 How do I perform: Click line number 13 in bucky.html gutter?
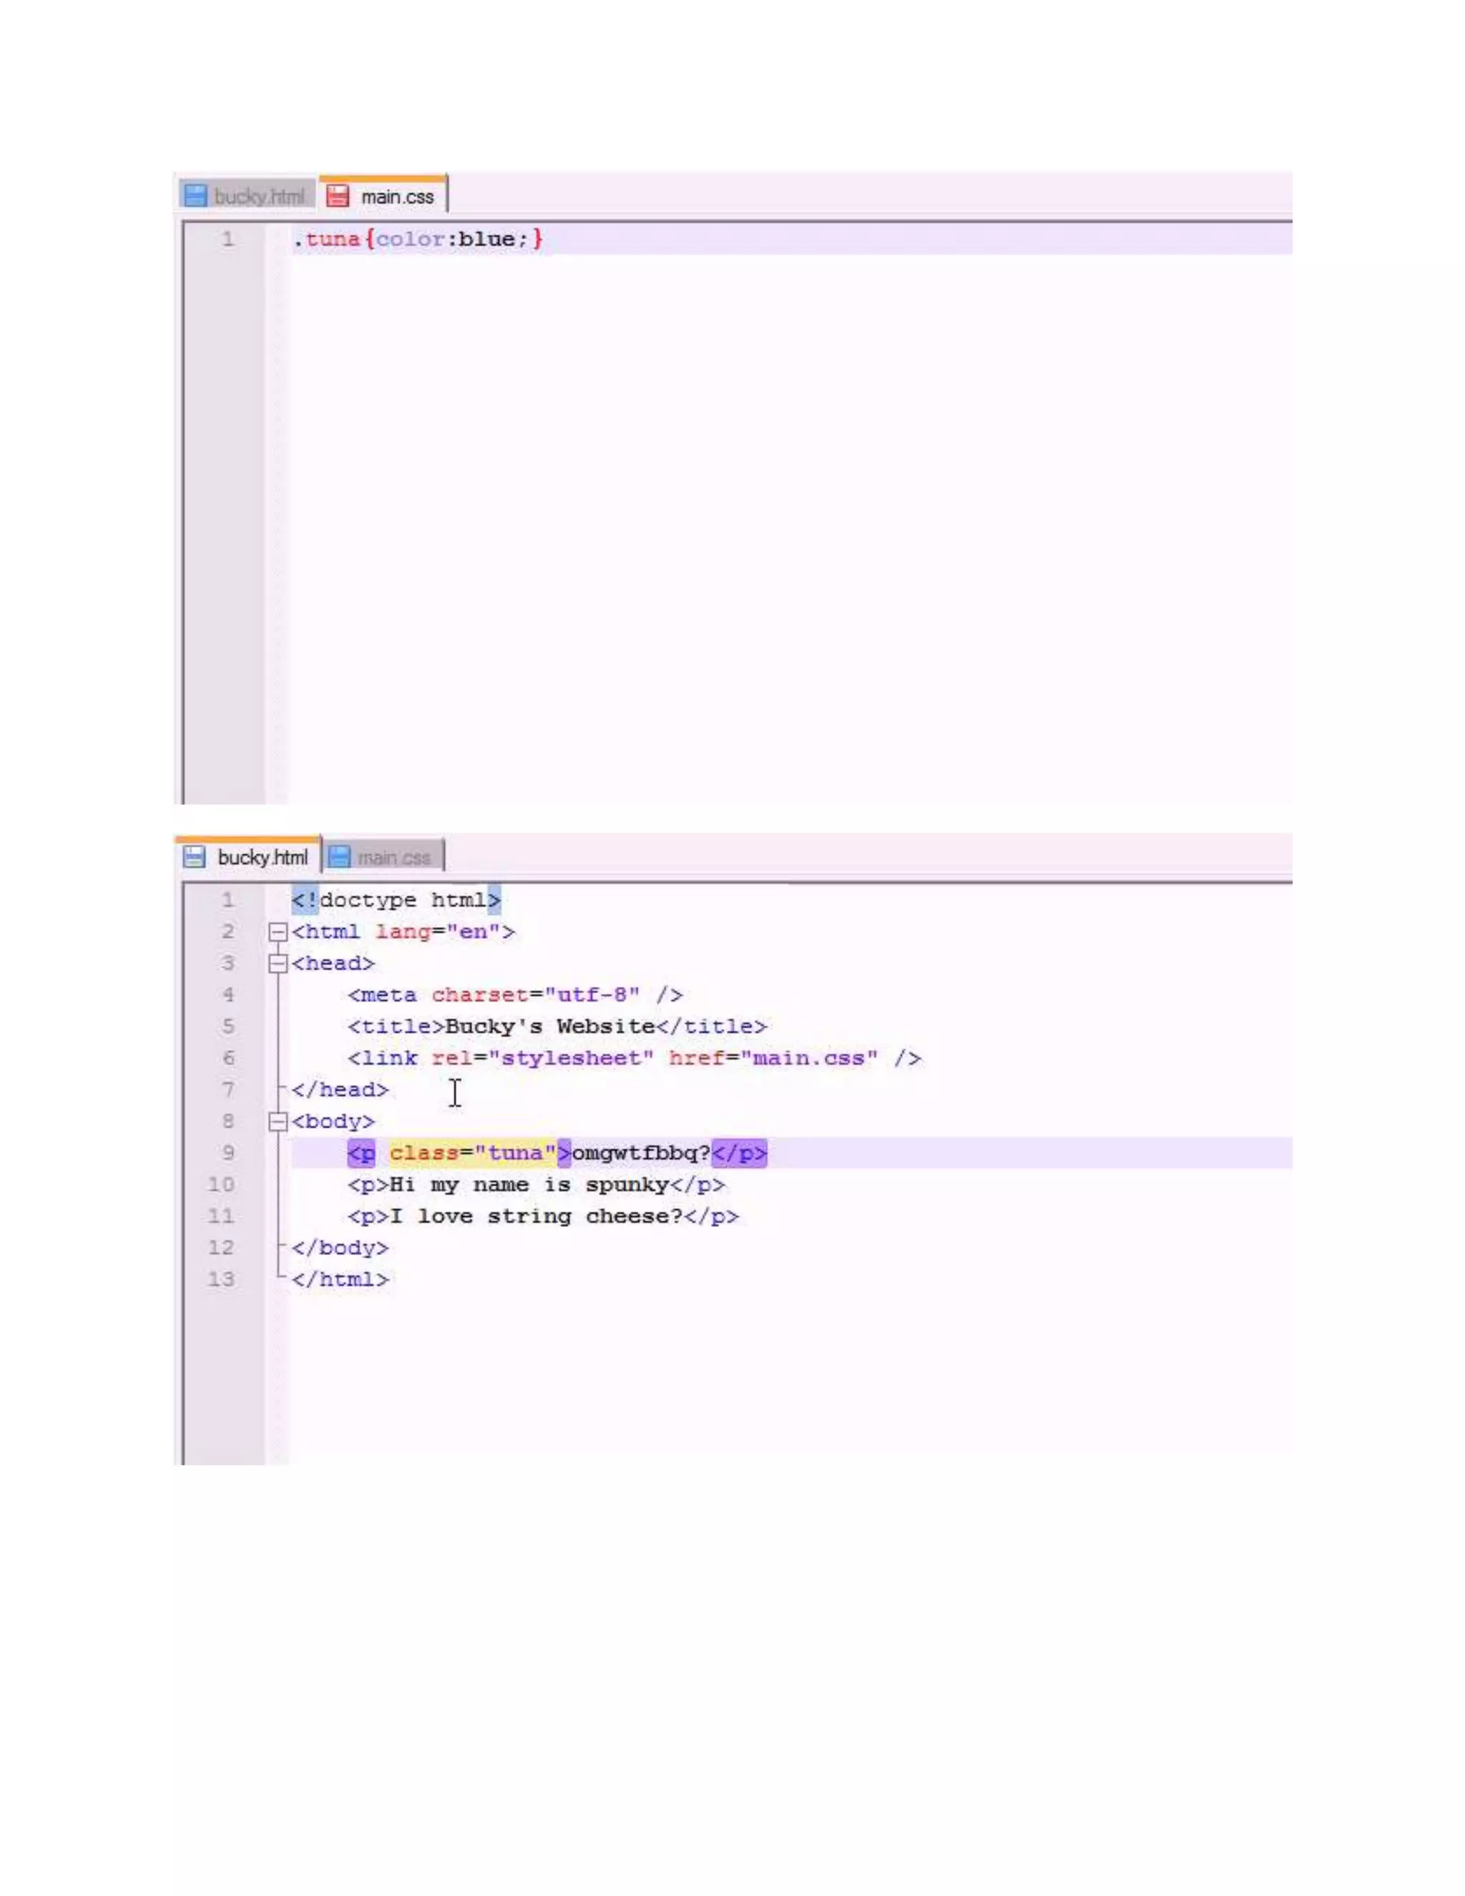coord(221,1280)
